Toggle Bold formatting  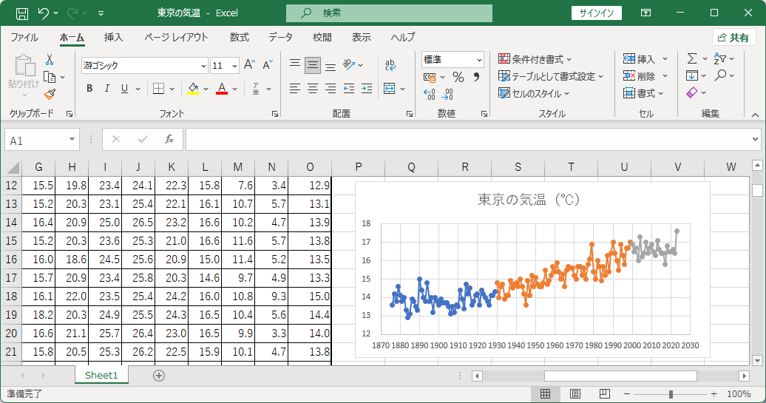pyautogui.click(x=89, y=89)
